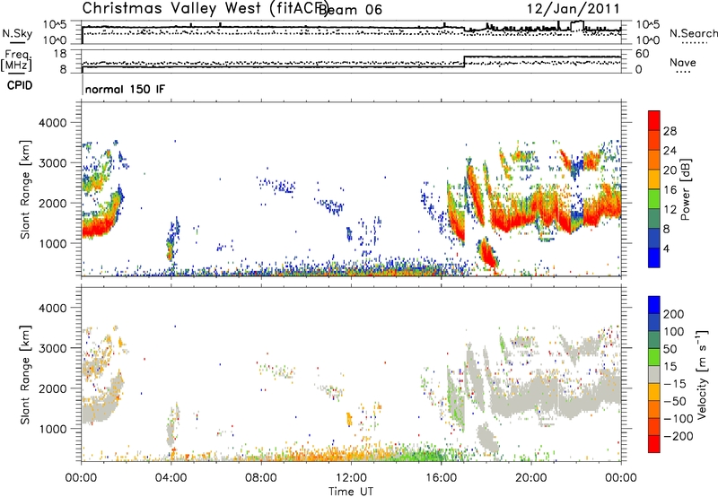Click the "12:00" time axis label

(x=351, y=478)
